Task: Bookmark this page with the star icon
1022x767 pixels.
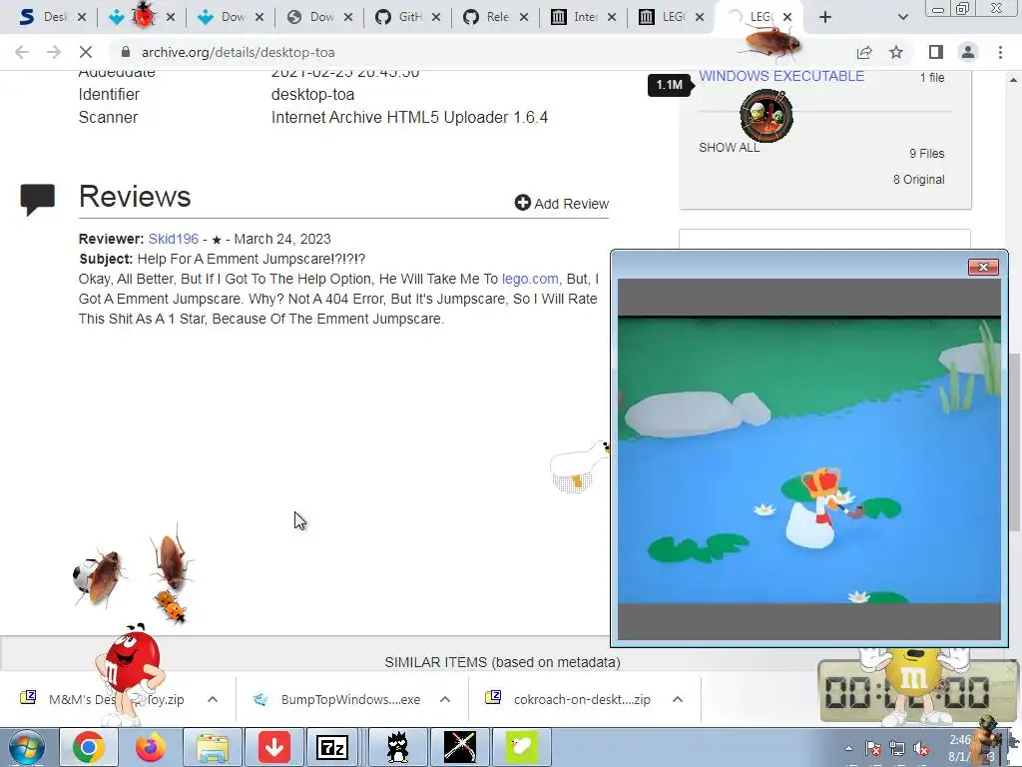Action: coord(896,52)
